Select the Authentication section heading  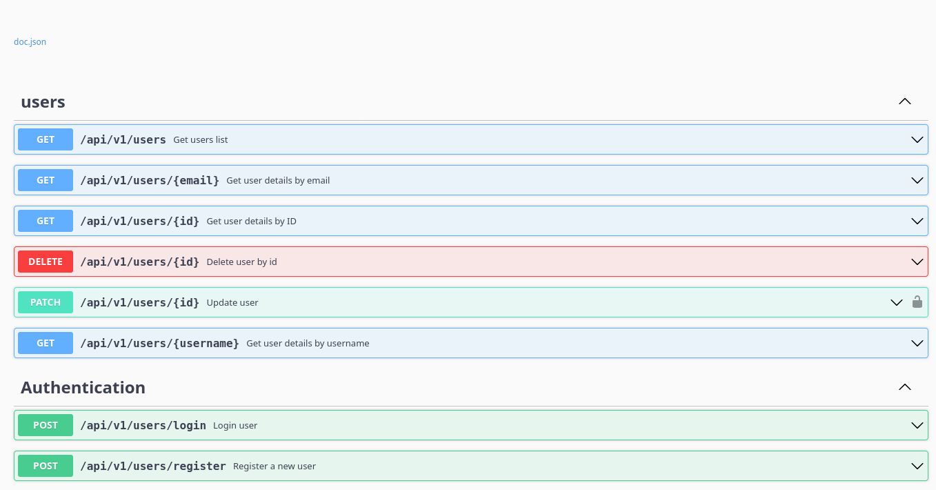pyautogui.click(x=83, y=388)
